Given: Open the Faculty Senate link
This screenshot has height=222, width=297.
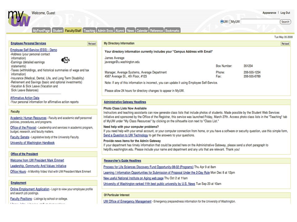Looking at the screenshot, I should 20,137.
